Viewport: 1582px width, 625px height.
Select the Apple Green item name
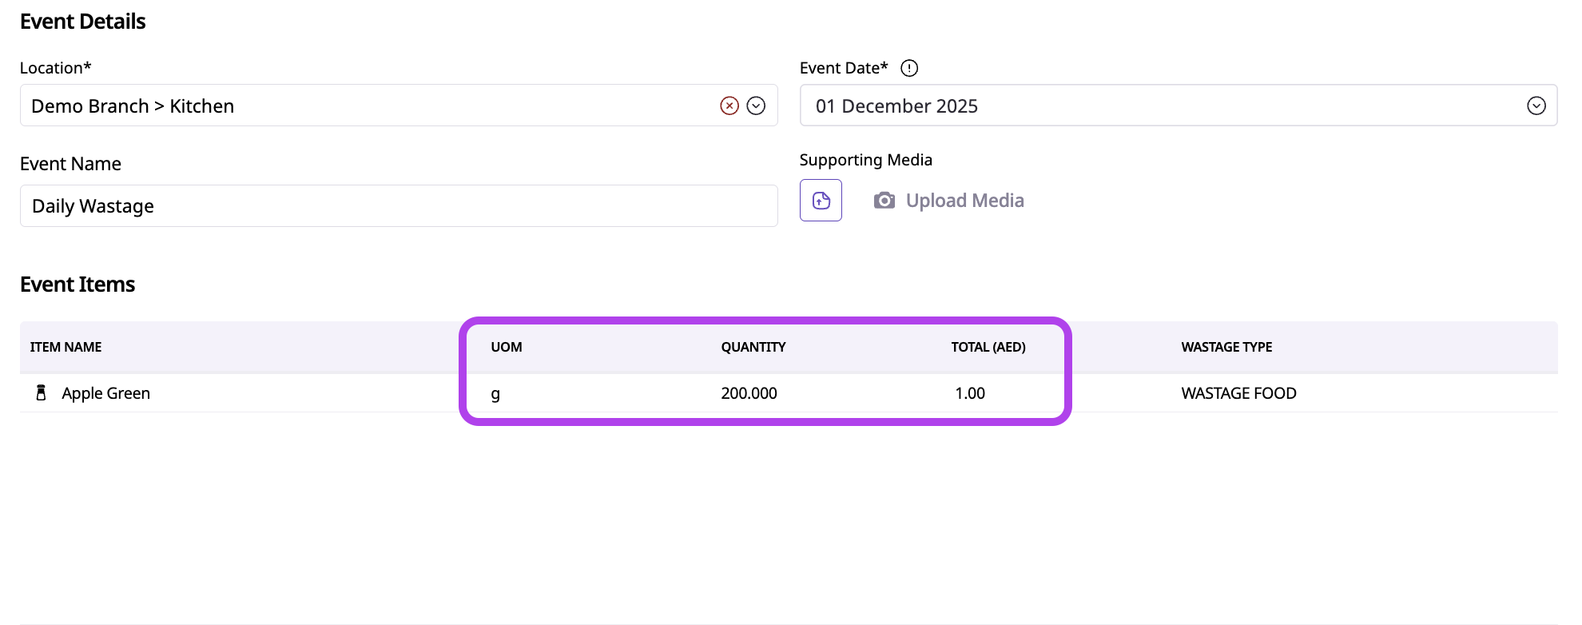(106, 393)
